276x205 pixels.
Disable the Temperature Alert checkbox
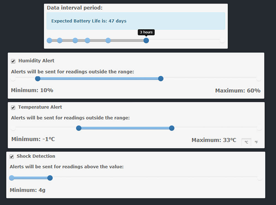tap(13, 107)
